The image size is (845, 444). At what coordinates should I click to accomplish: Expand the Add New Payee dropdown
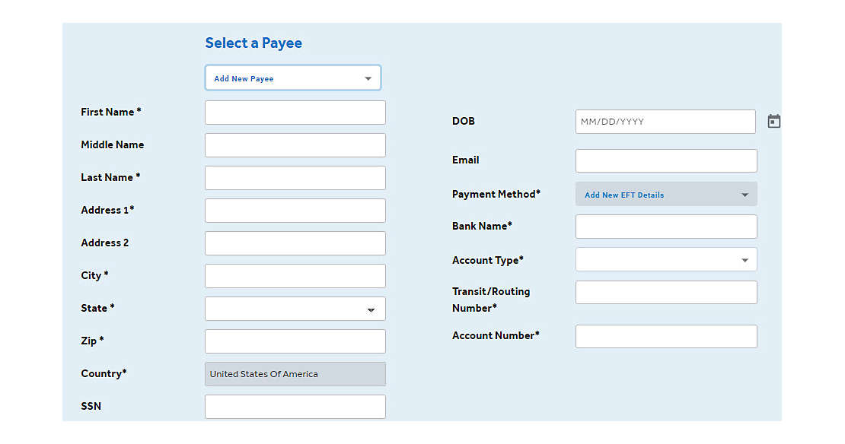pyautogui.click(x=292, y=78)
